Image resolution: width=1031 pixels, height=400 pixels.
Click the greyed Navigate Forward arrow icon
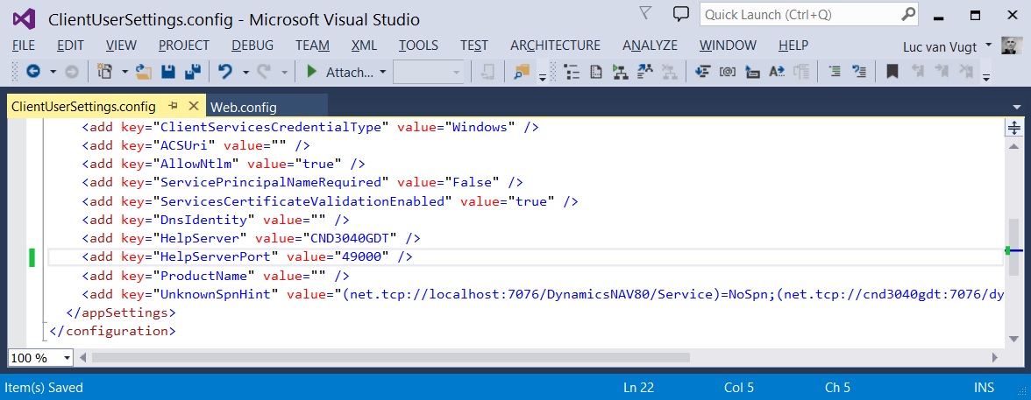coord(72,72)
